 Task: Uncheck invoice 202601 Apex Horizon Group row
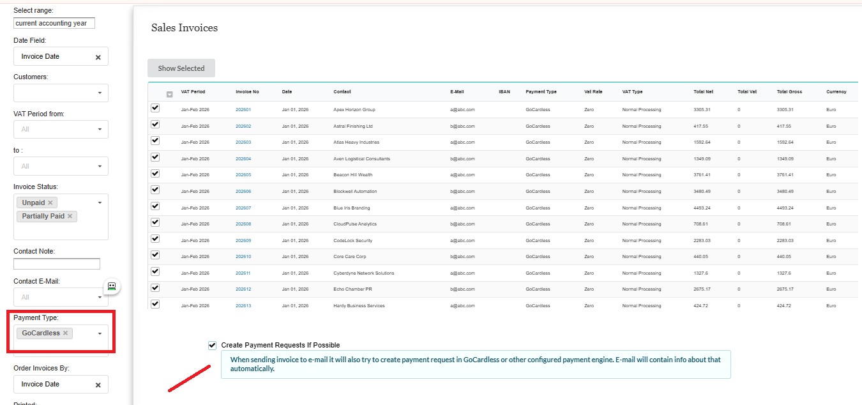[x=155, y=108]
